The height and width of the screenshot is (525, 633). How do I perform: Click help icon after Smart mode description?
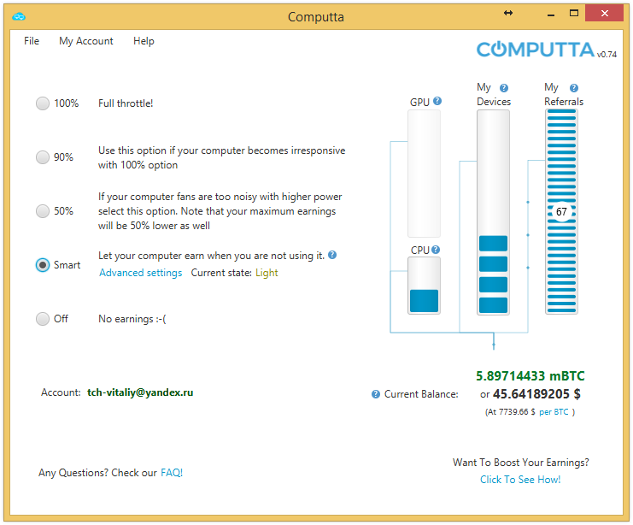(332, 255)
